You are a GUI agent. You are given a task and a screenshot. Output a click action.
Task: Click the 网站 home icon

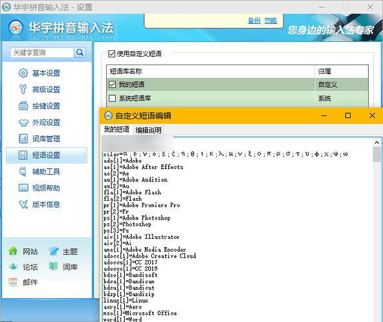coord(13,251)
